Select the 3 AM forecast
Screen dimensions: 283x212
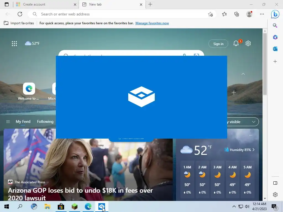coord(217,180)
